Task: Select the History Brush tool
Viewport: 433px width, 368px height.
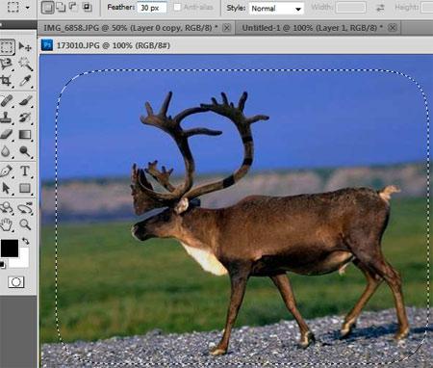Action: pos(25,118)
